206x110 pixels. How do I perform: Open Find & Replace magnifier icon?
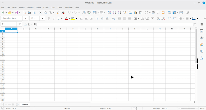pos(84,13)
